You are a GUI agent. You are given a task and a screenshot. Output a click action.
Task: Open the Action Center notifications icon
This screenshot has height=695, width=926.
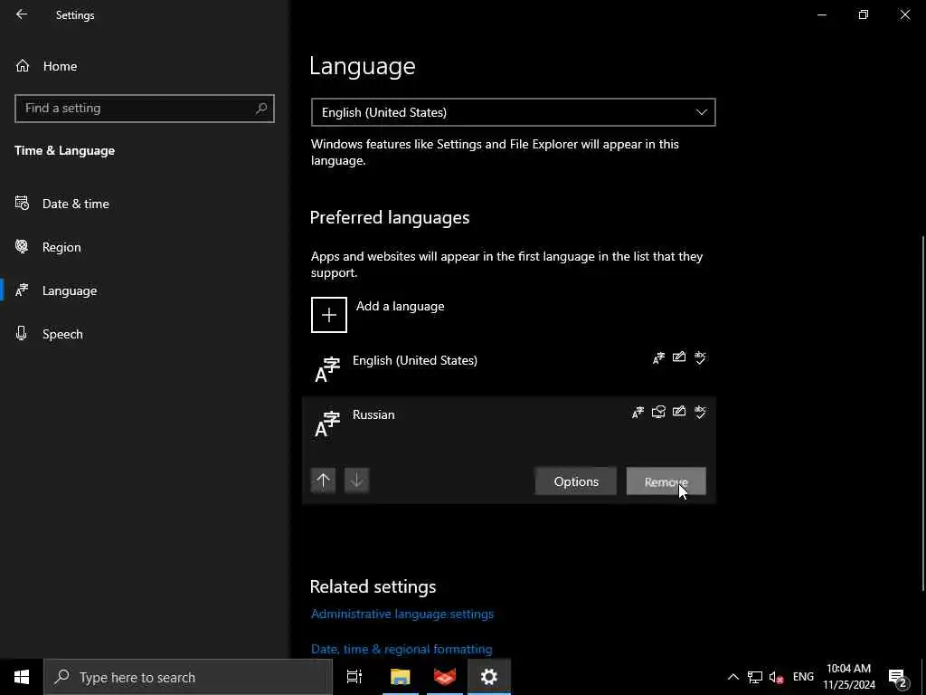tap(898, 677)
